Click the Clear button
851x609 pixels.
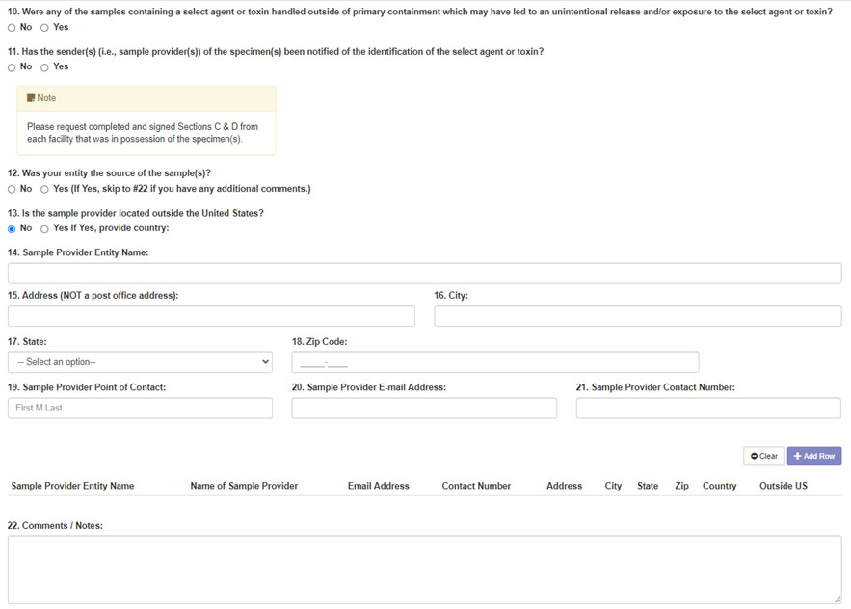pos(763,456)
